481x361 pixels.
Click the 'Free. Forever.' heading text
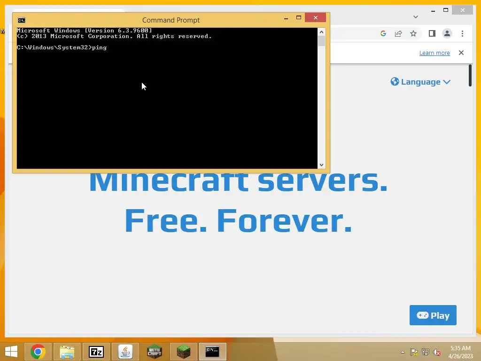pos(238,221)
